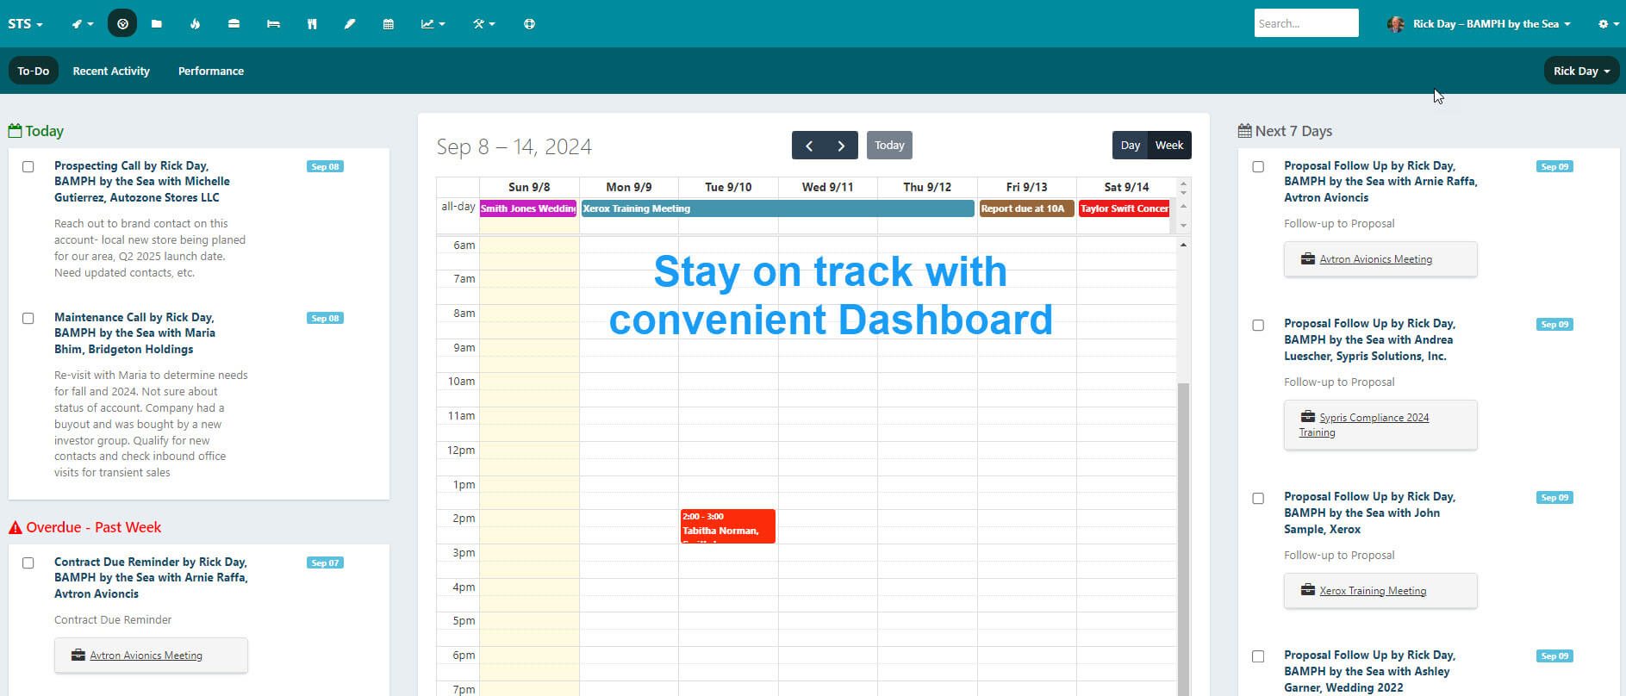Screen dimensions: 1626x696
Task: Click the life ring help icon
Action: [529, 24]
